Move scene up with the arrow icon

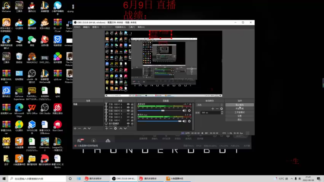(85, 128)
